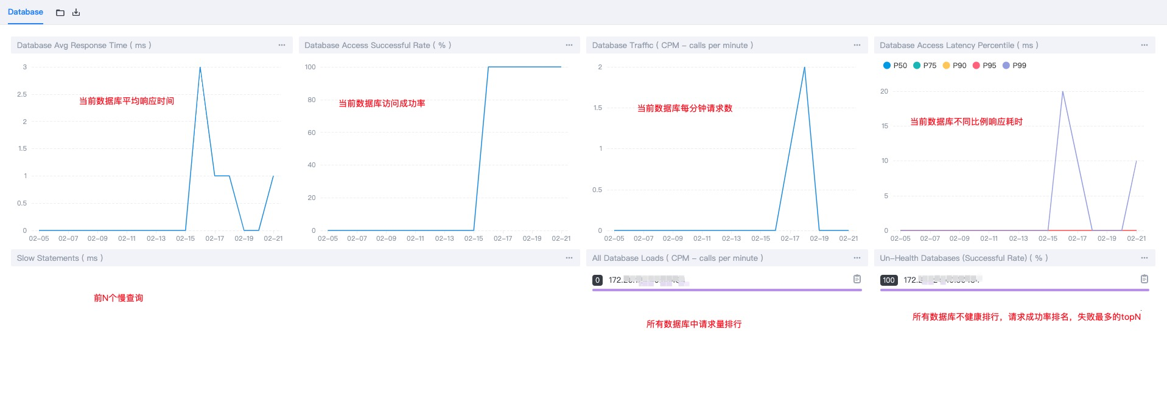Screen dimensions: 1167x394
Task: Click the Un-Health Databases title
Action: coord(964,258)
